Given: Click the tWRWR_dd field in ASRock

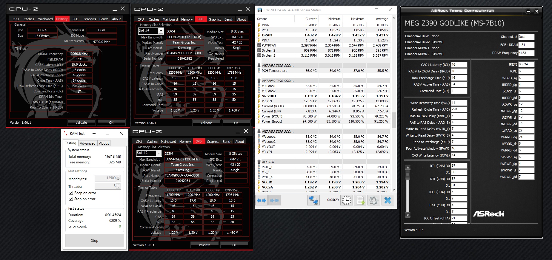Looking at the screenshot, I should (x=526, y=177).
